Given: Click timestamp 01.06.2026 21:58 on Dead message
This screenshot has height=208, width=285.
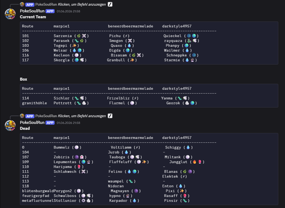Looking at the screenshot, I should pos(68,123).
